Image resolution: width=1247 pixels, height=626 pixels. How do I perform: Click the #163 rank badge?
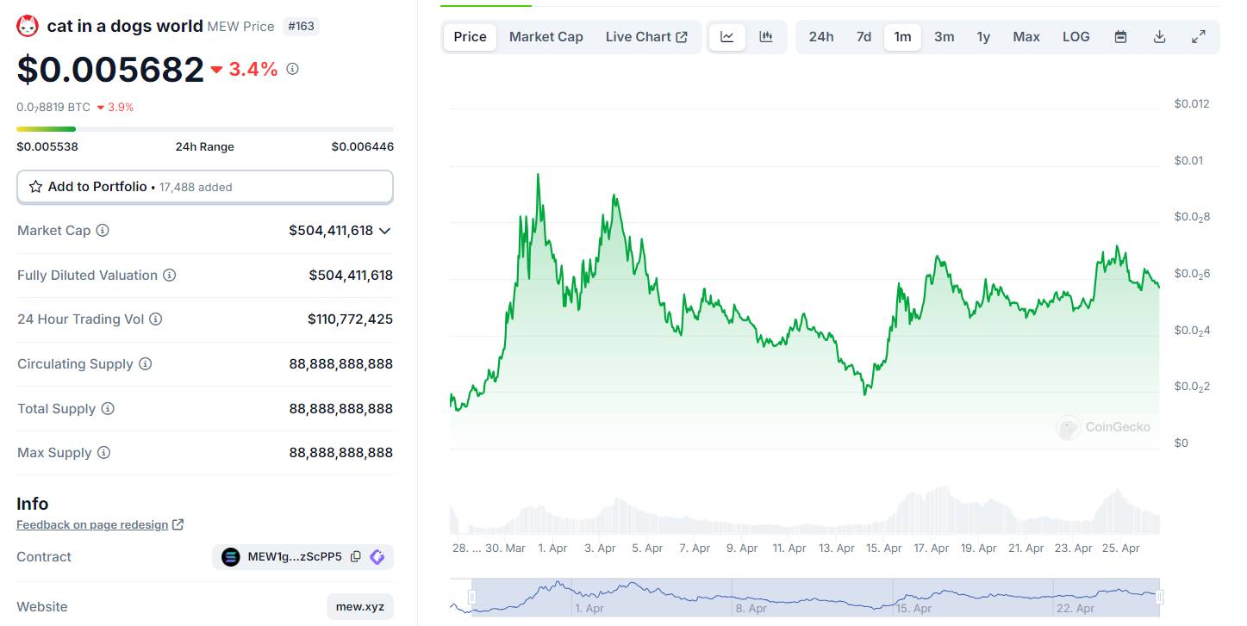pyautogui.click(x=301, y=27)
